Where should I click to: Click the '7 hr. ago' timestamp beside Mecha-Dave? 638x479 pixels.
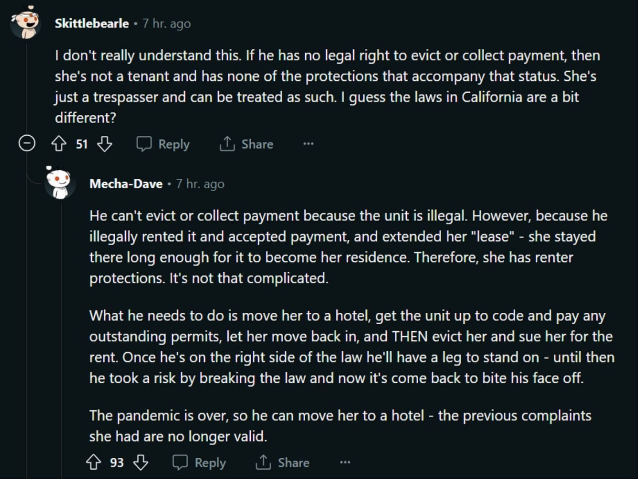pyautogui.click(x=200, y=184)
